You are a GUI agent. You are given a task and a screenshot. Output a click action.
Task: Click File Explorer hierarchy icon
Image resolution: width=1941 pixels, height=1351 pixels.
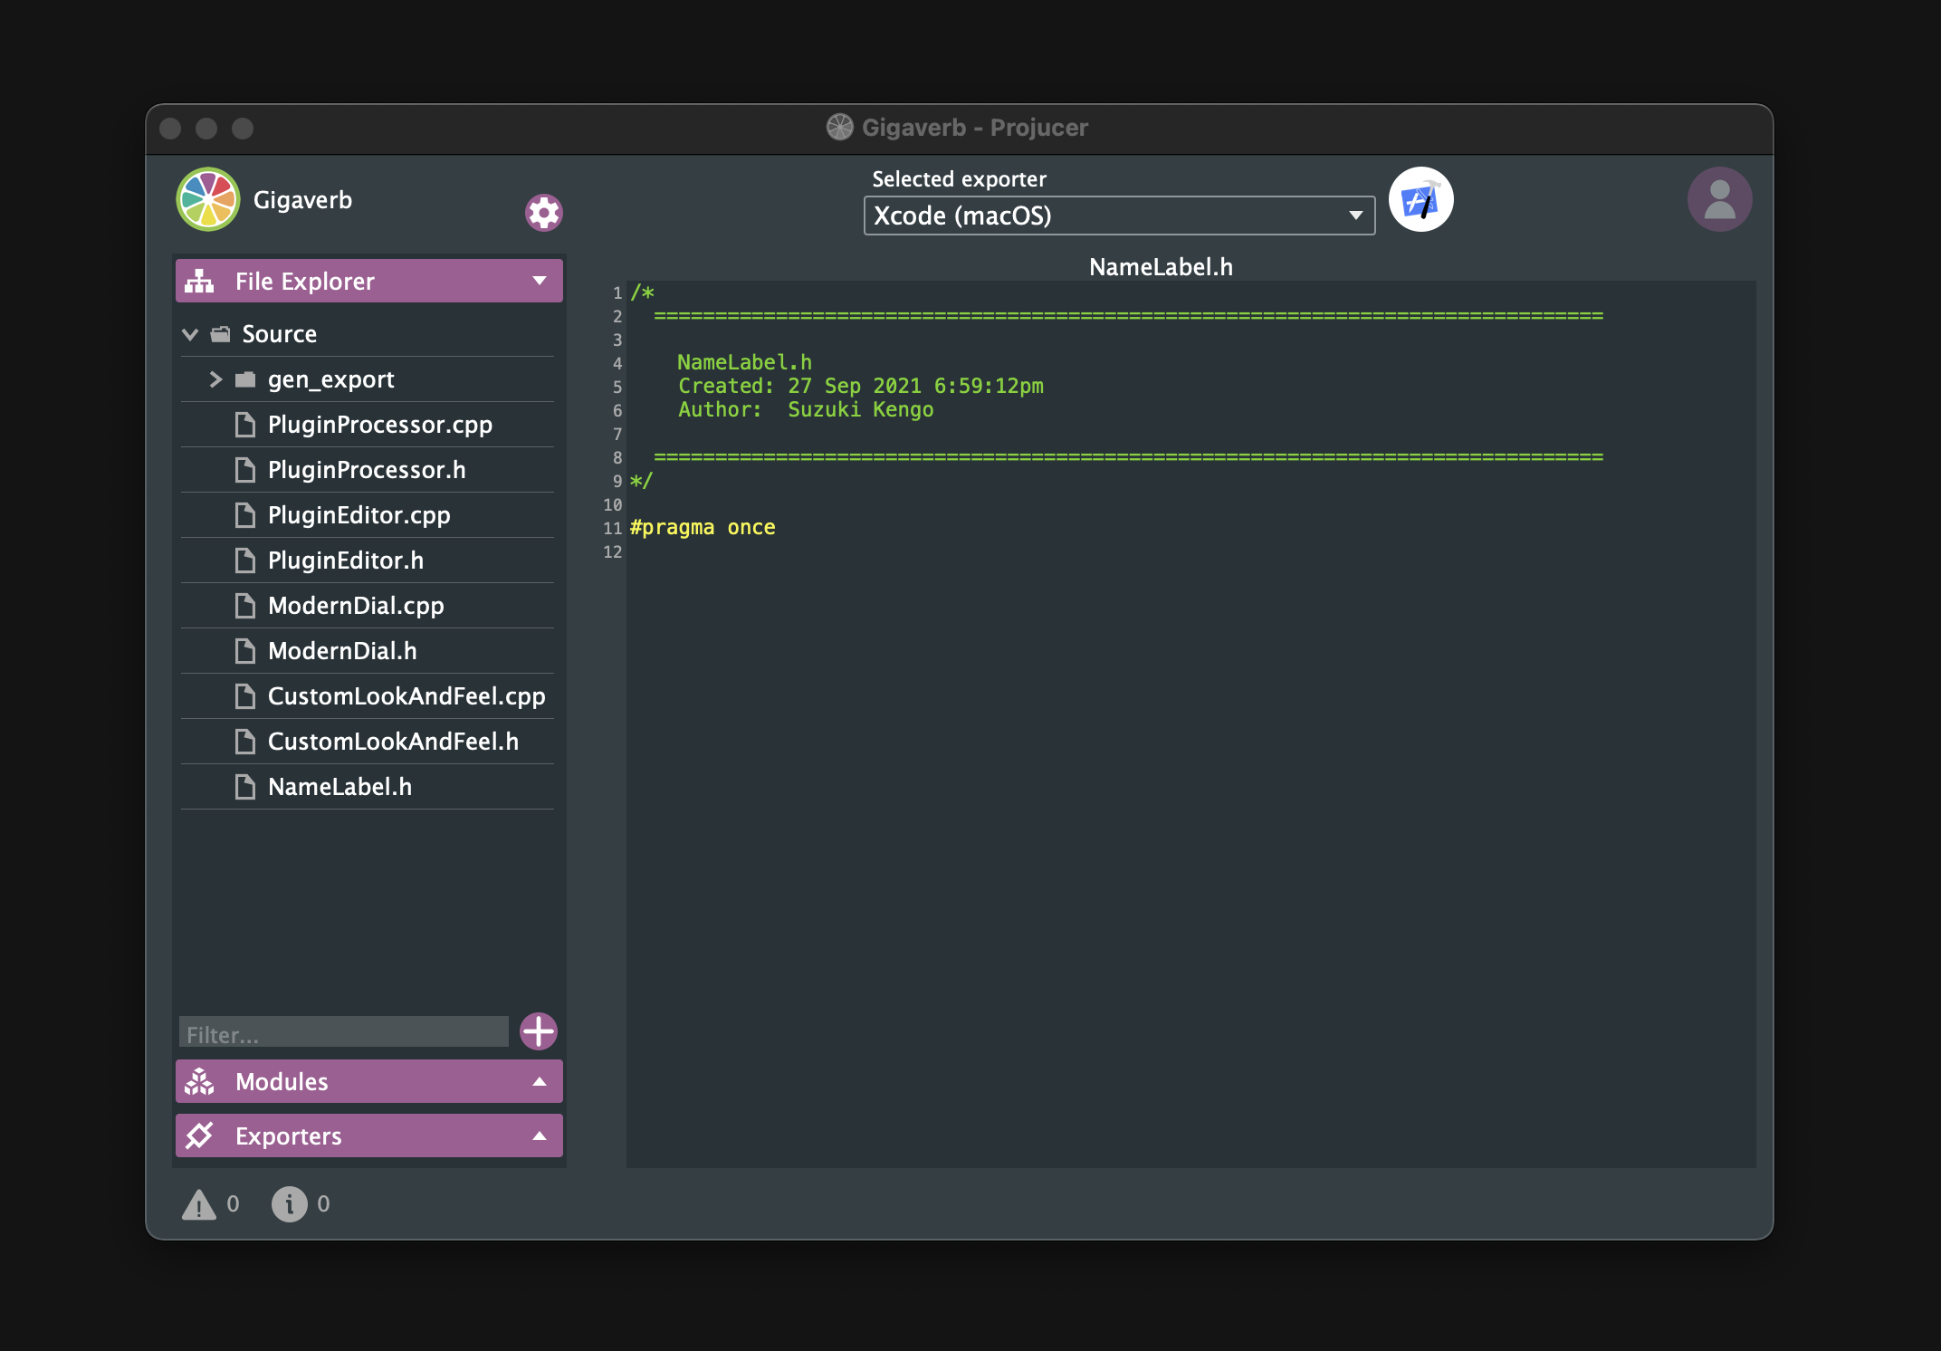pyautogui.click(x=200, y=282)
